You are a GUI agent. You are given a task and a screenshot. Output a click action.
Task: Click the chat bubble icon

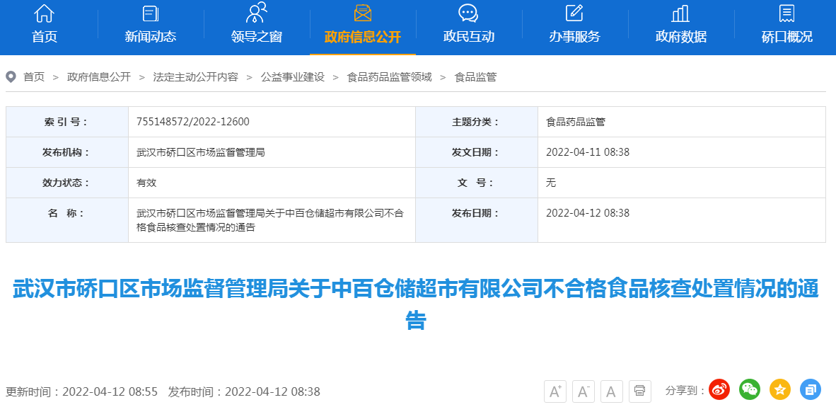point(468,13)
